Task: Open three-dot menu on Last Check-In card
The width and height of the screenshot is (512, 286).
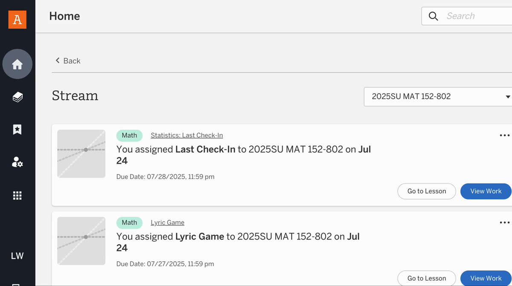Action: tap(505, 136)
